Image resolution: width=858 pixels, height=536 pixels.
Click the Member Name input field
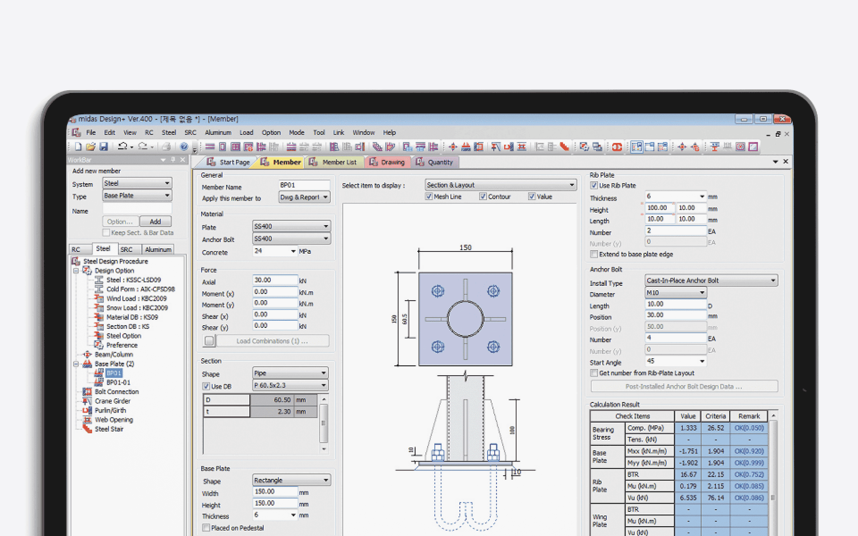point(304,185)
